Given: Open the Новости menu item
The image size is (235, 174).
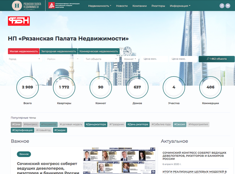Looking at the screenshot, I should pyautogui.click(x=122, y=6).
